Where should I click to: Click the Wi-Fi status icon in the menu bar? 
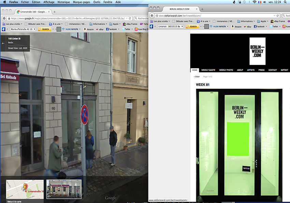(255, 2)
